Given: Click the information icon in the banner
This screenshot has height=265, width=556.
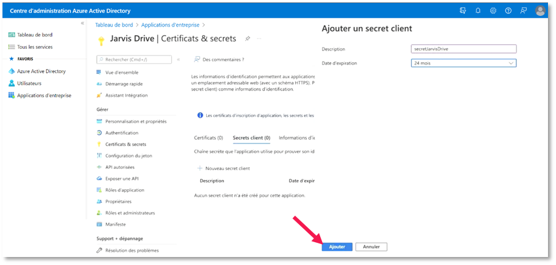Looking at the screenshot, I should pyautogui.click(x=200, y=115).
